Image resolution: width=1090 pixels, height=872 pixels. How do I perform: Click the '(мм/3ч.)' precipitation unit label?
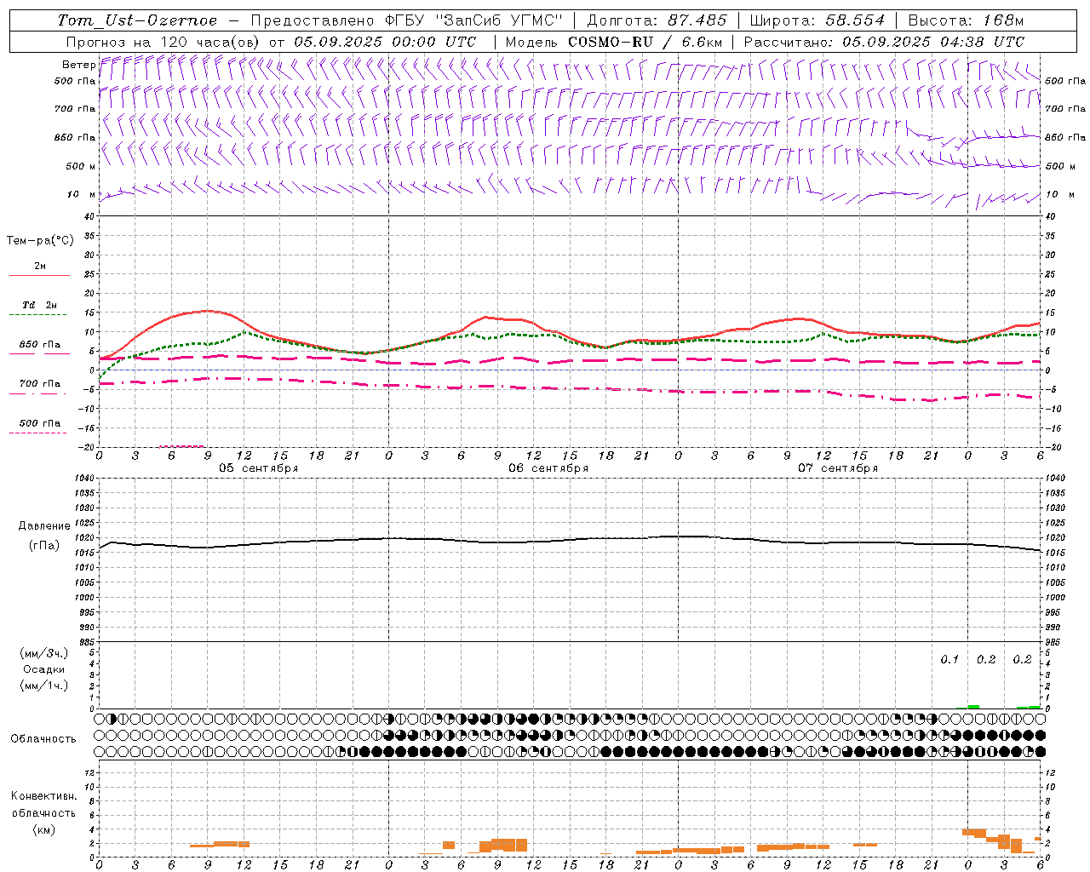pos(44,653)
